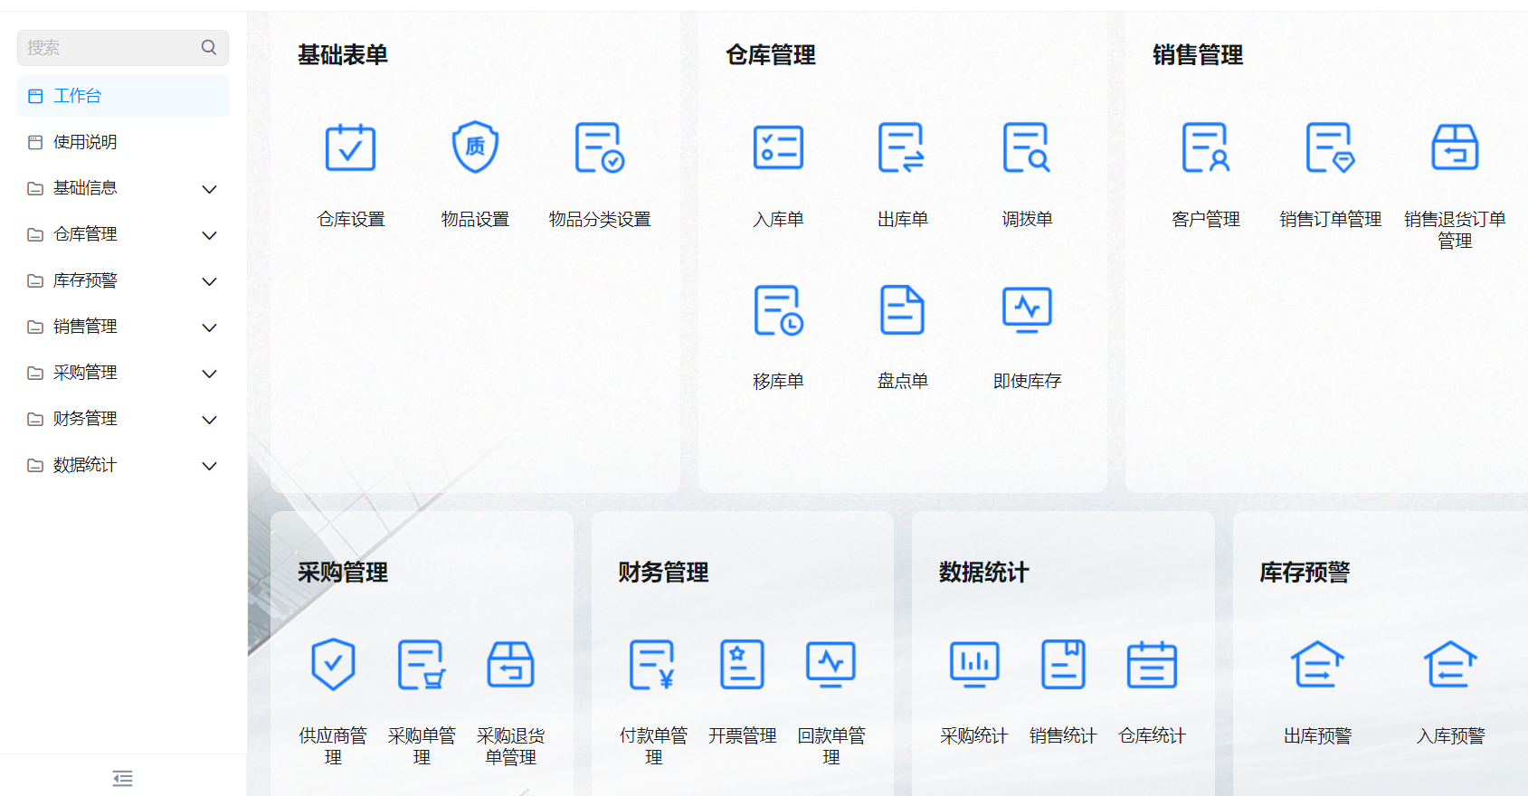The image size is (1528, 796).
Task: Click the 入库单 label
Action: point(778,219)
